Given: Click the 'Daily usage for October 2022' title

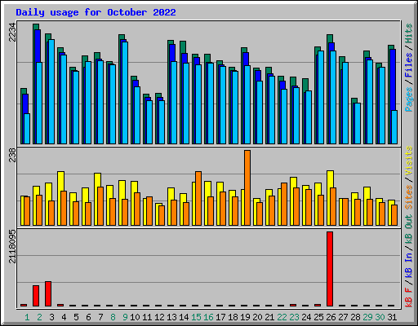Looking at the screenshot, I should (x=96, y=12).
